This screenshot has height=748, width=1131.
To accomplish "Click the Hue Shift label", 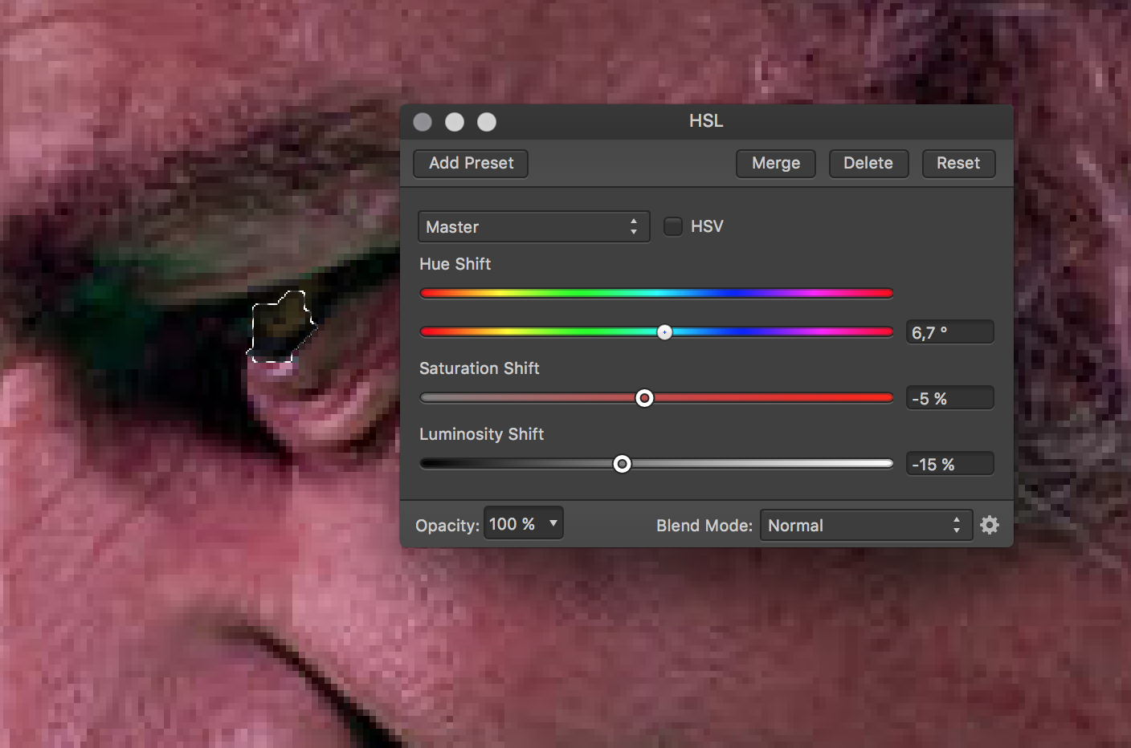I will pos(455,264).
